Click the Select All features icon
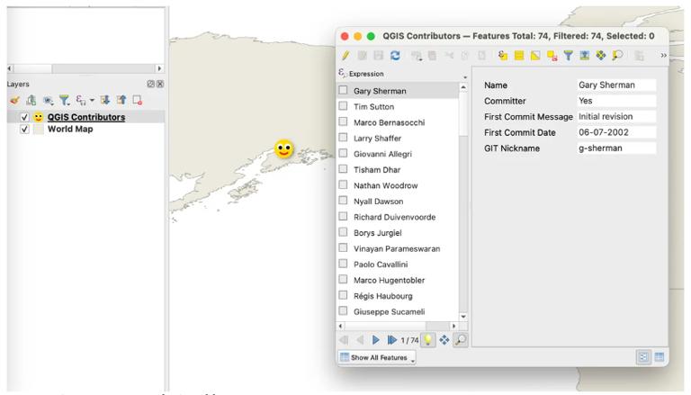 click(519, 56)
